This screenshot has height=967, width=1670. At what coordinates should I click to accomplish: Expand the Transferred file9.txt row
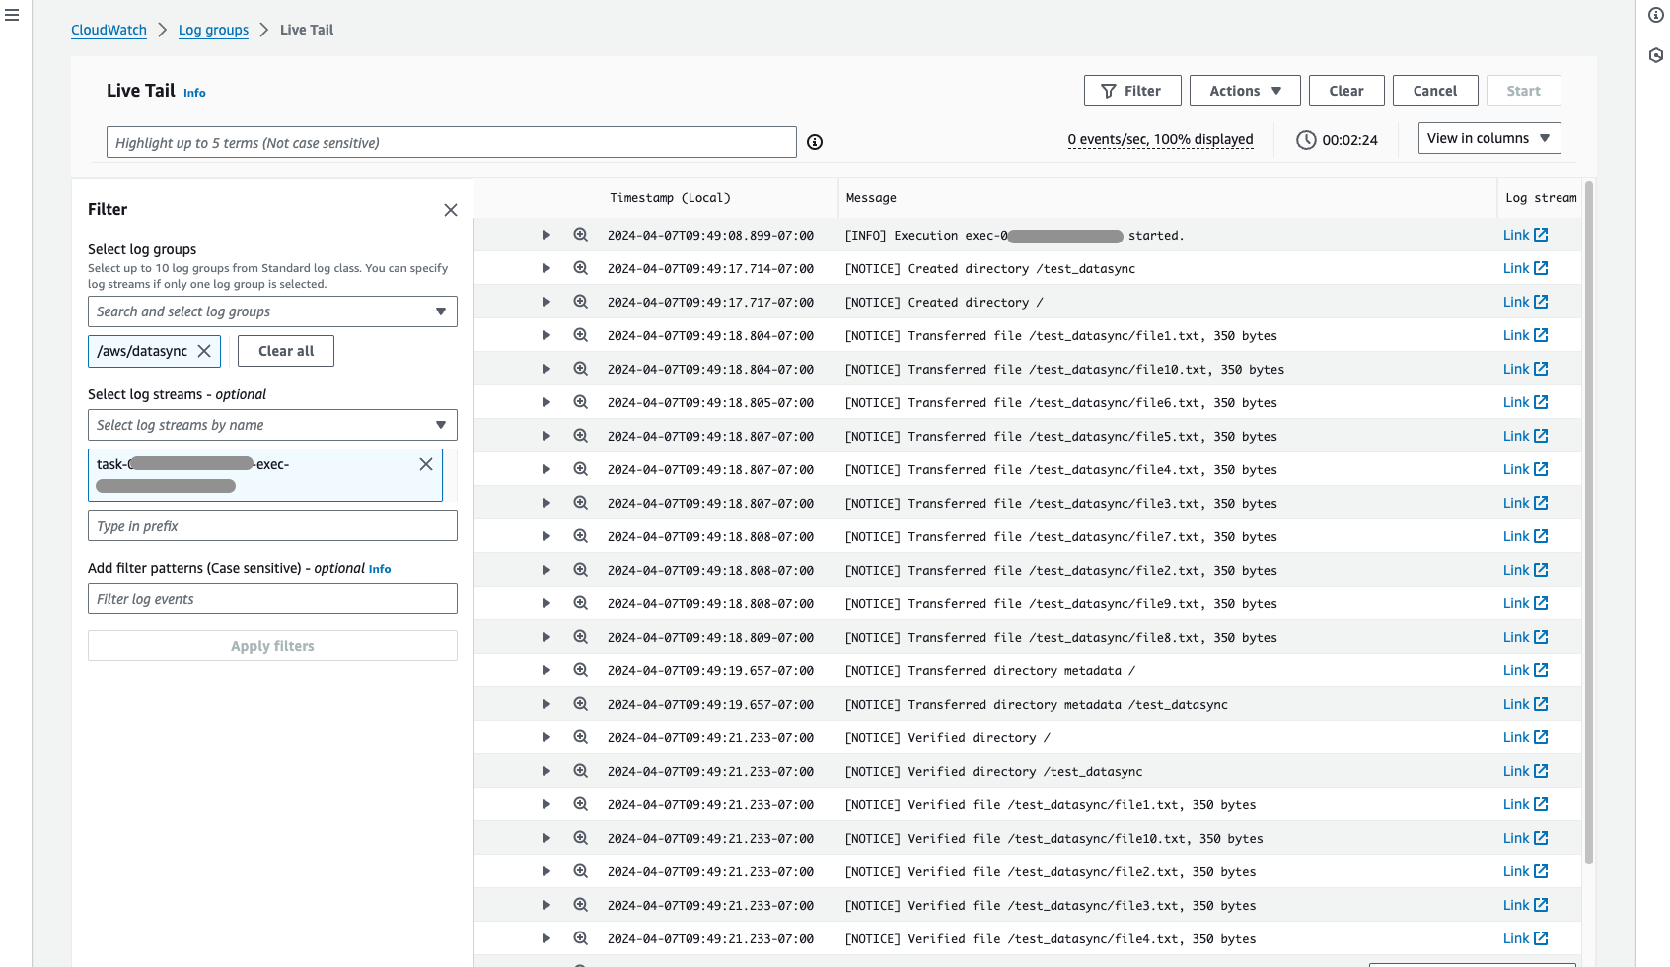pyautogui.click(x=545, y=603)
